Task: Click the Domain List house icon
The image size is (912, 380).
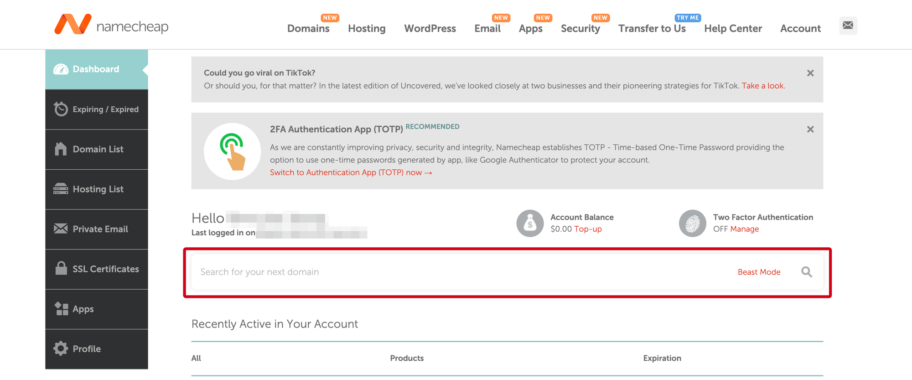Action: [x=61, y=149]
